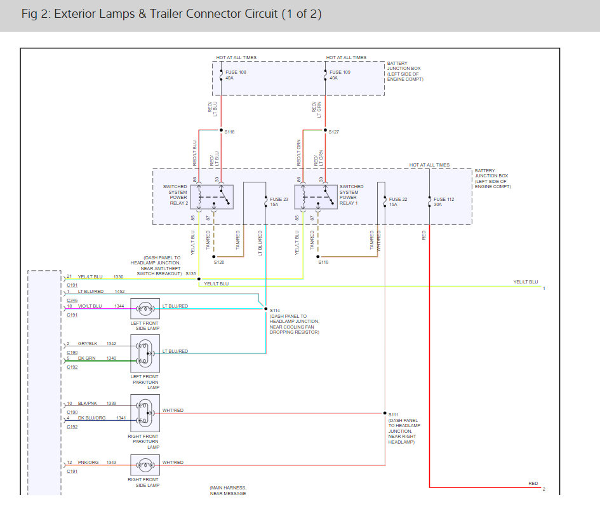
Task: Click the 'LEFT FRONT SIDE LAMP' caption
Action: (145, 325)
